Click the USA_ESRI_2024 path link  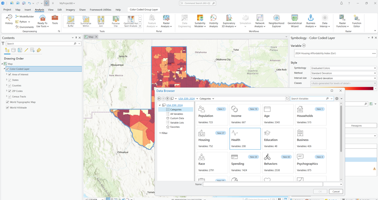(x=186, y=99)
